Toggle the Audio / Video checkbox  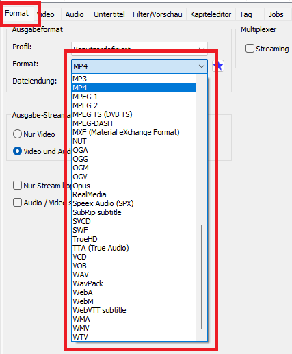[17, 203]
